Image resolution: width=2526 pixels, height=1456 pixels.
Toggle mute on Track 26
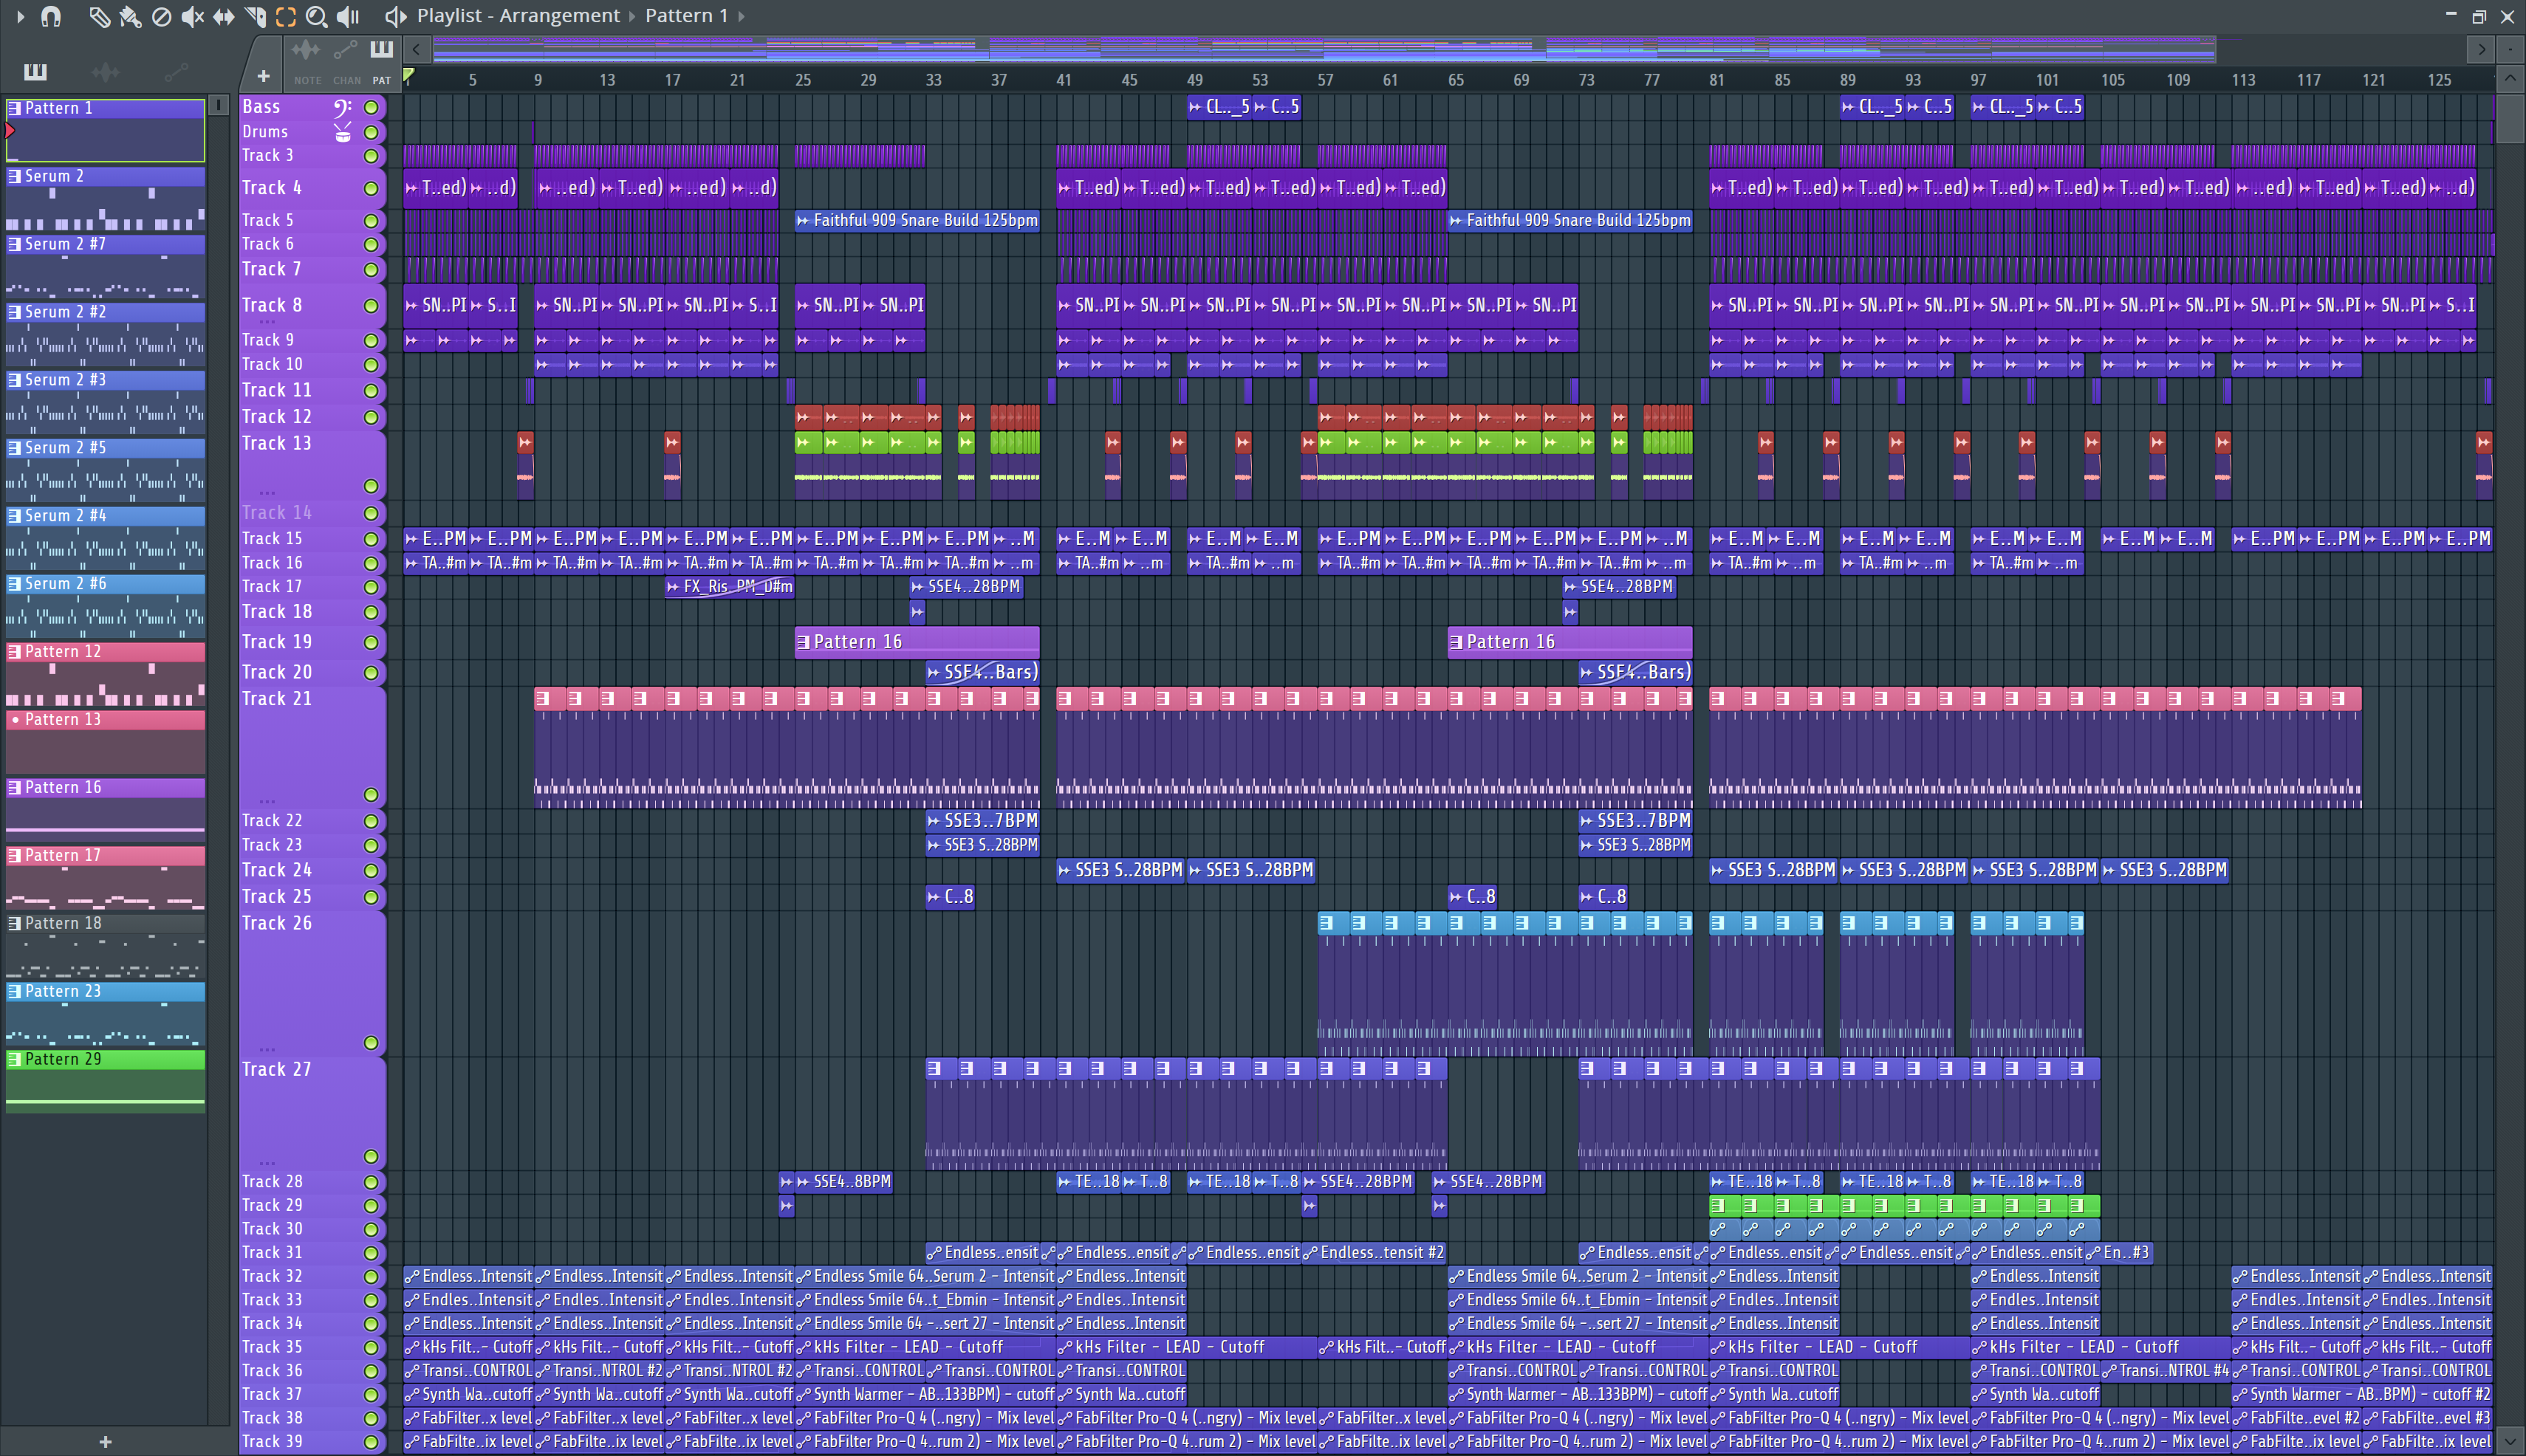372,1043
